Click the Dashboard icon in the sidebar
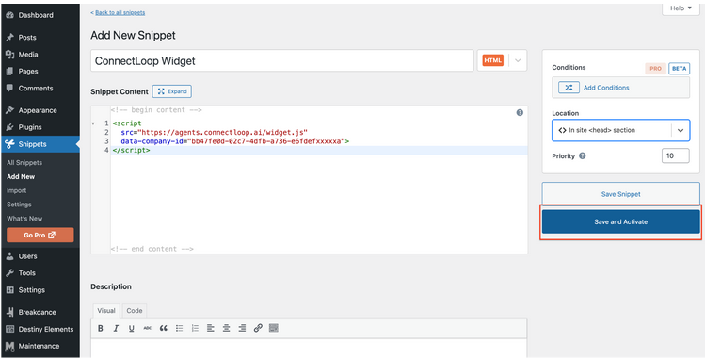705x360 pixels. (10, 15)
